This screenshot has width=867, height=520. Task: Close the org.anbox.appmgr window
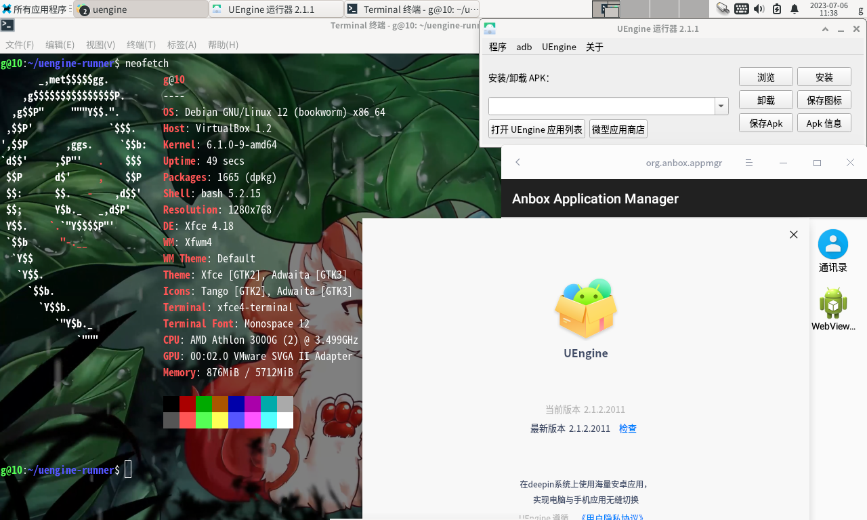(851, 163)
